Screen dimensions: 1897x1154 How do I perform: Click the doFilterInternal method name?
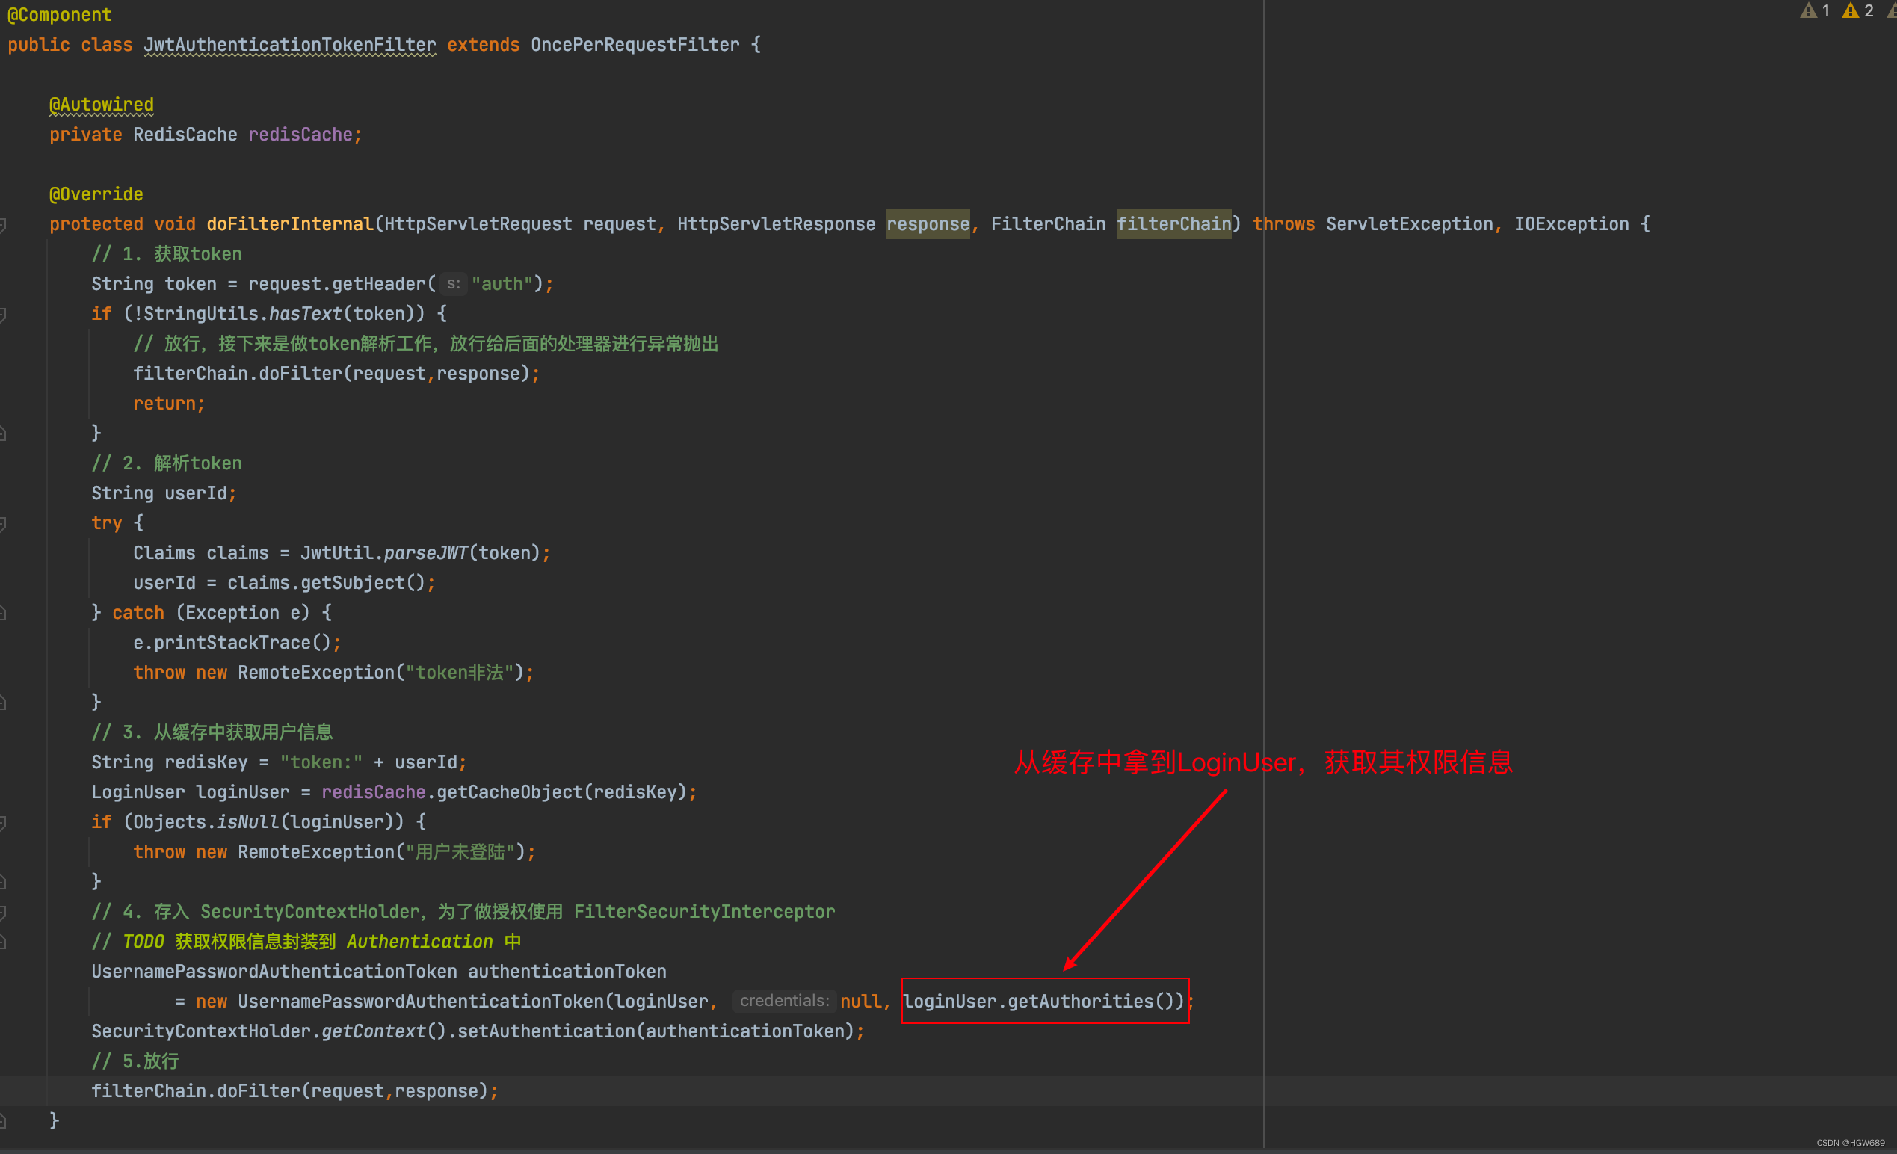289,224
